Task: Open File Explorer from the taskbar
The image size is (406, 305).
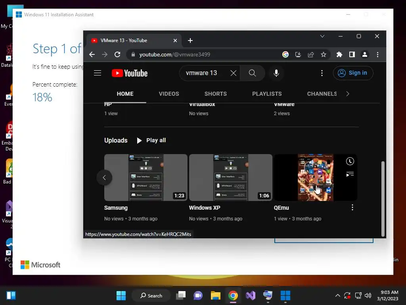Action: (x=215, y=295)
